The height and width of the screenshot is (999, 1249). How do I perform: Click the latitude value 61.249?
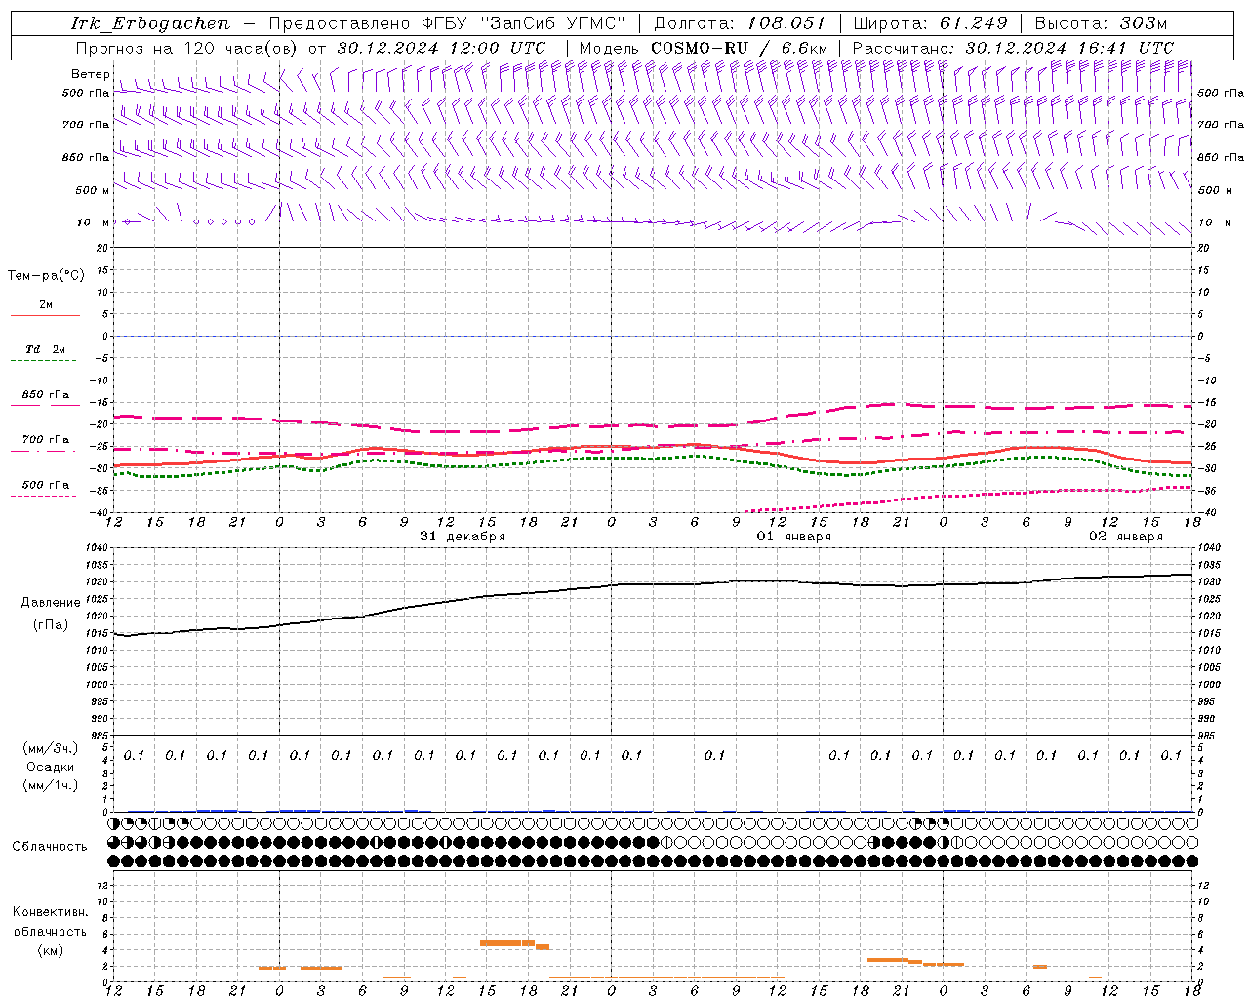tap(973, 23)
